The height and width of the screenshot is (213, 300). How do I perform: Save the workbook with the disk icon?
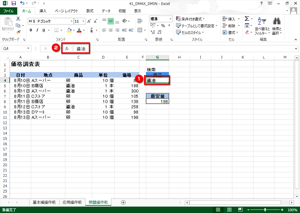pyautogui.click(x=14, y=3)
